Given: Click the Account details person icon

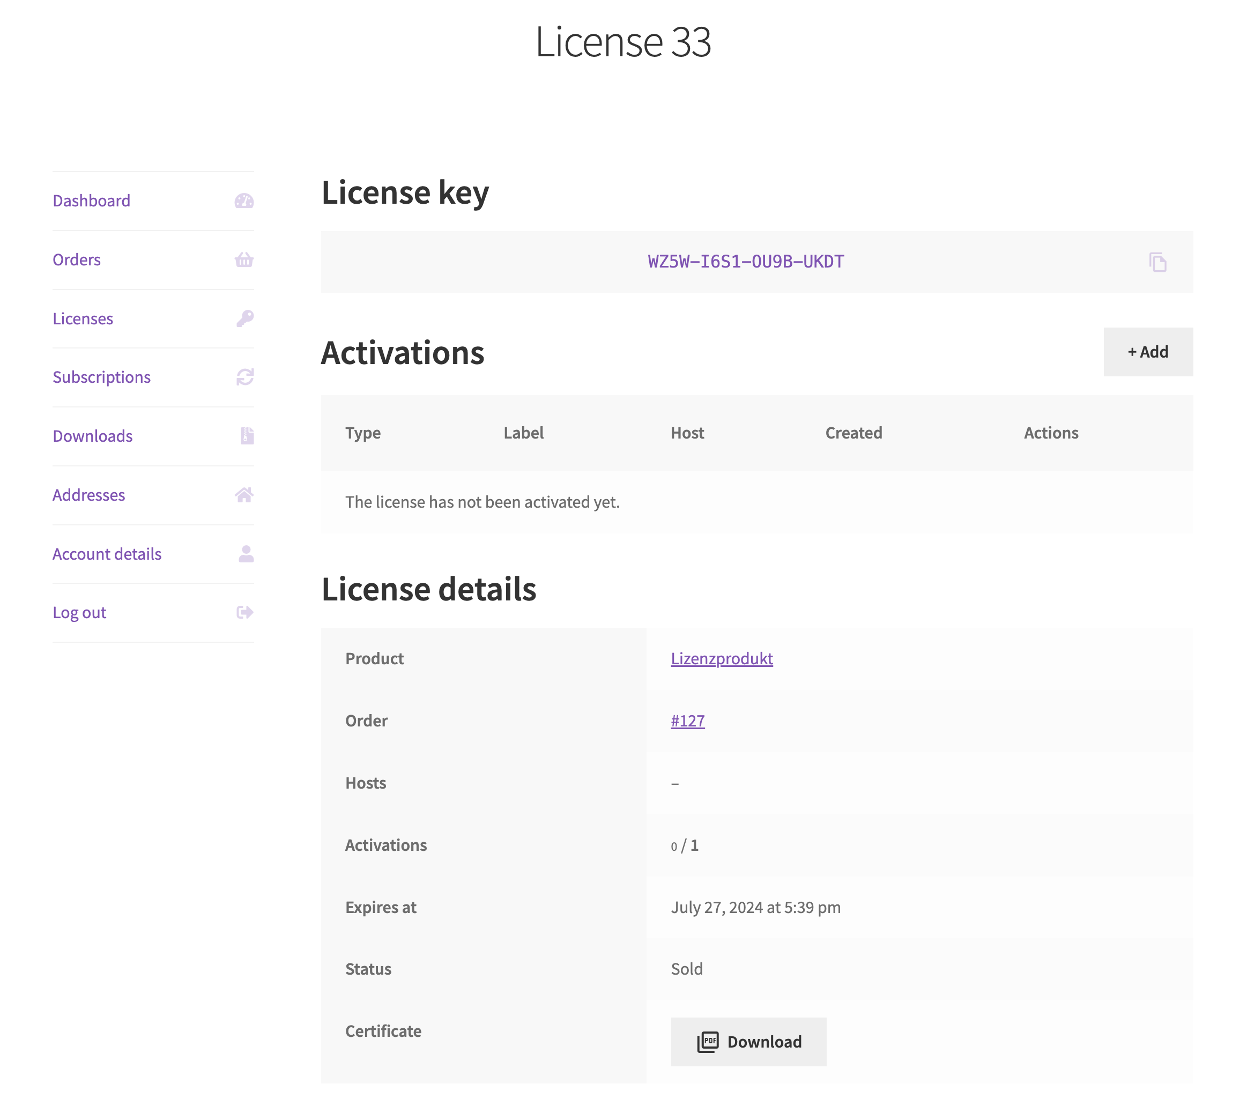Looking at the screenshot, I should (x=246, y=553).
